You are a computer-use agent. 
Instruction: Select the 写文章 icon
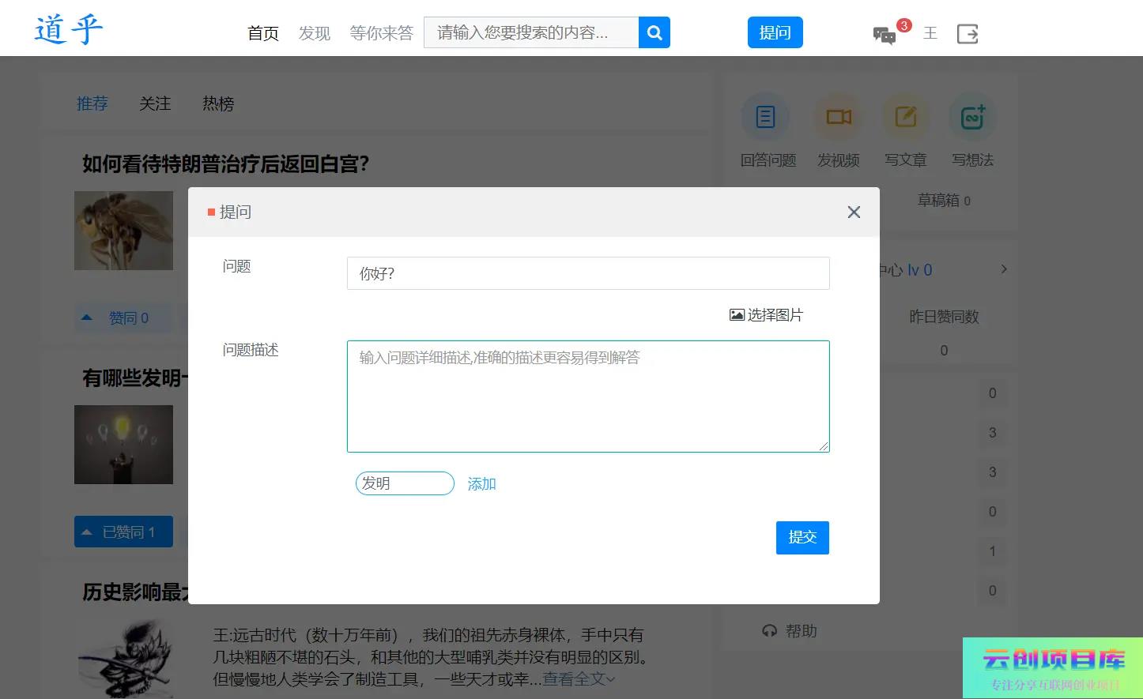[905, 118]
